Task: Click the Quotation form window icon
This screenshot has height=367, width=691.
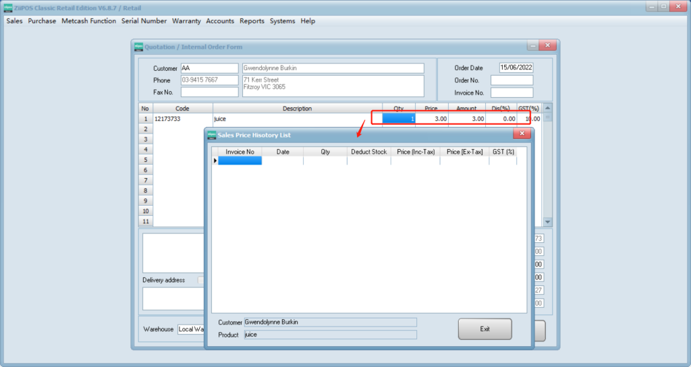Action: [x=139, y=47]
